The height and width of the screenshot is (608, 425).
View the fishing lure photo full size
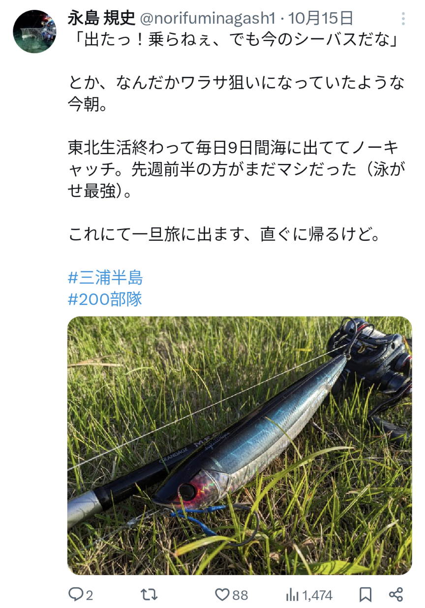point(240,446)
